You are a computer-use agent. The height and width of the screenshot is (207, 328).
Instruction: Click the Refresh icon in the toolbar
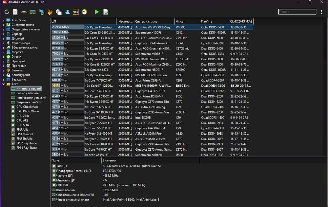tap(7, 12)
